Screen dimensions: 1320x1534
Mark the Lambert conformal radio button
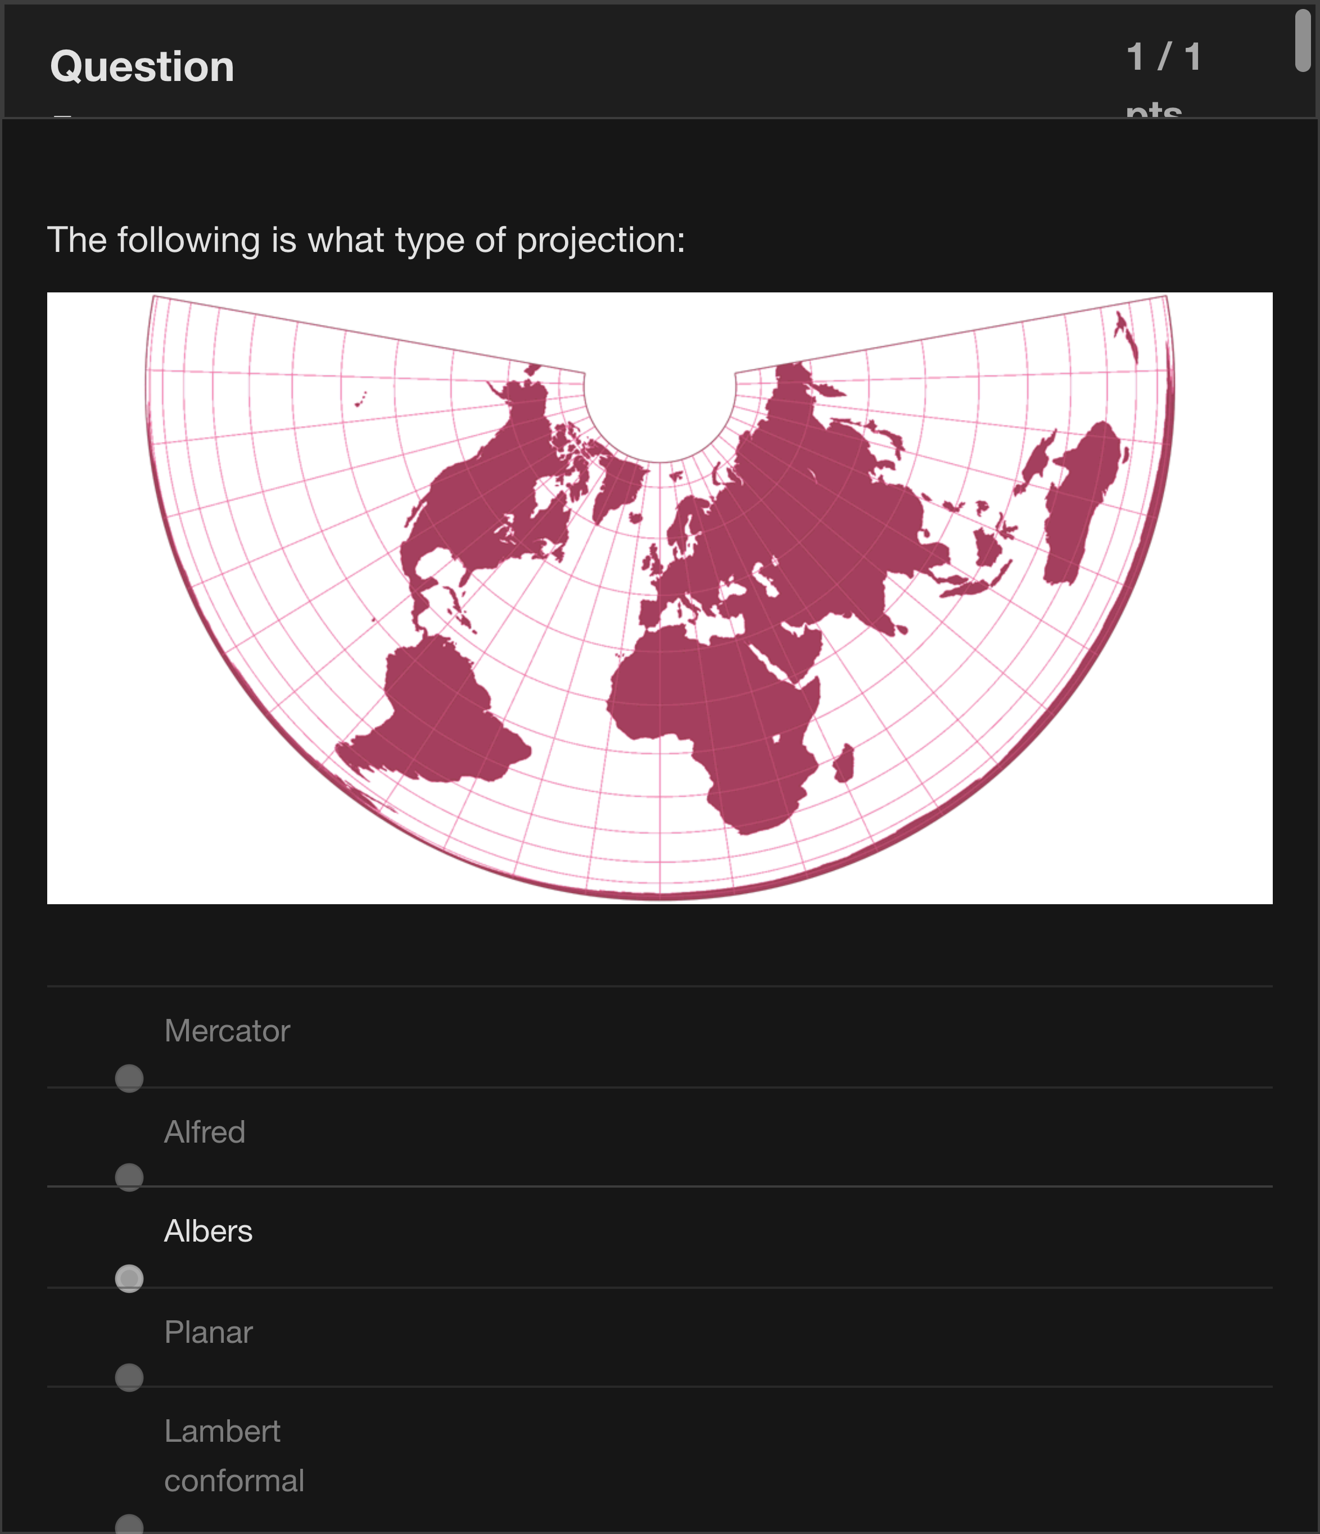tap(129, 1525)
